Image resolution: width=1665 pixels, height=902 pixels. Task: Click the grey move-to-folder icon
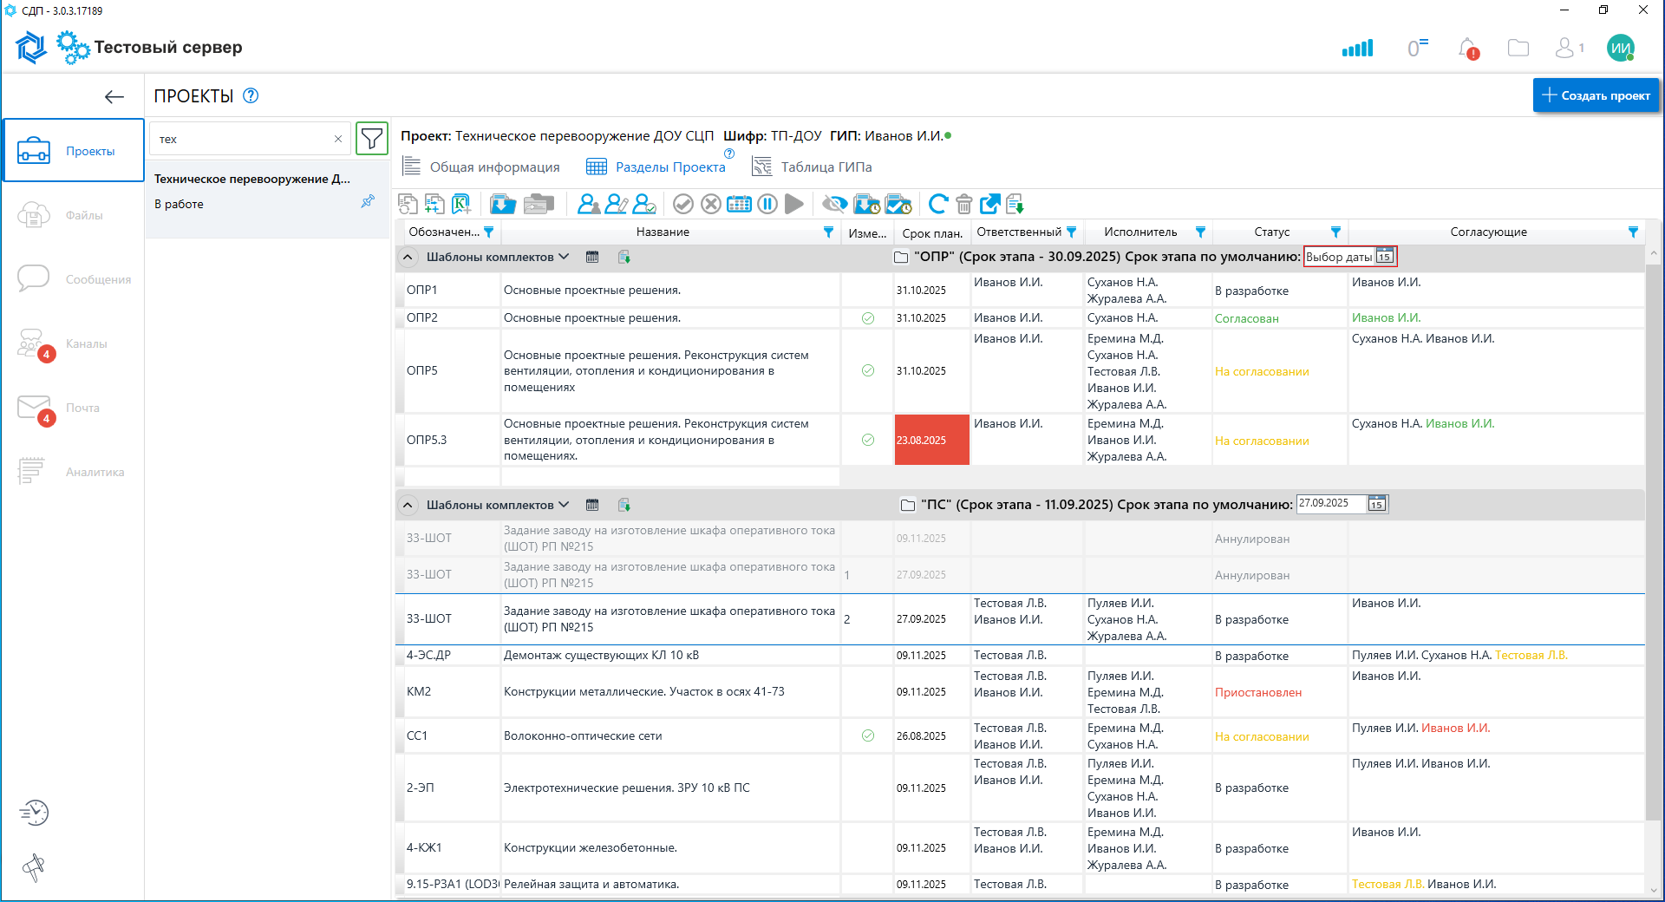pos(539,204)
